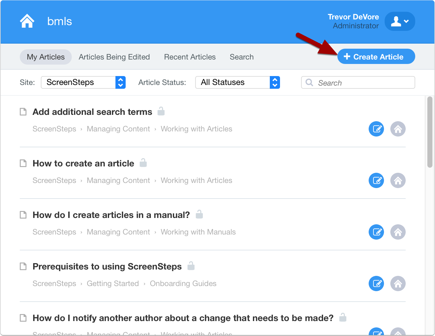This screenshot has width=435, height=336.
Task: Switch to the My Articles tab
Action: click(x=46, y=57)
